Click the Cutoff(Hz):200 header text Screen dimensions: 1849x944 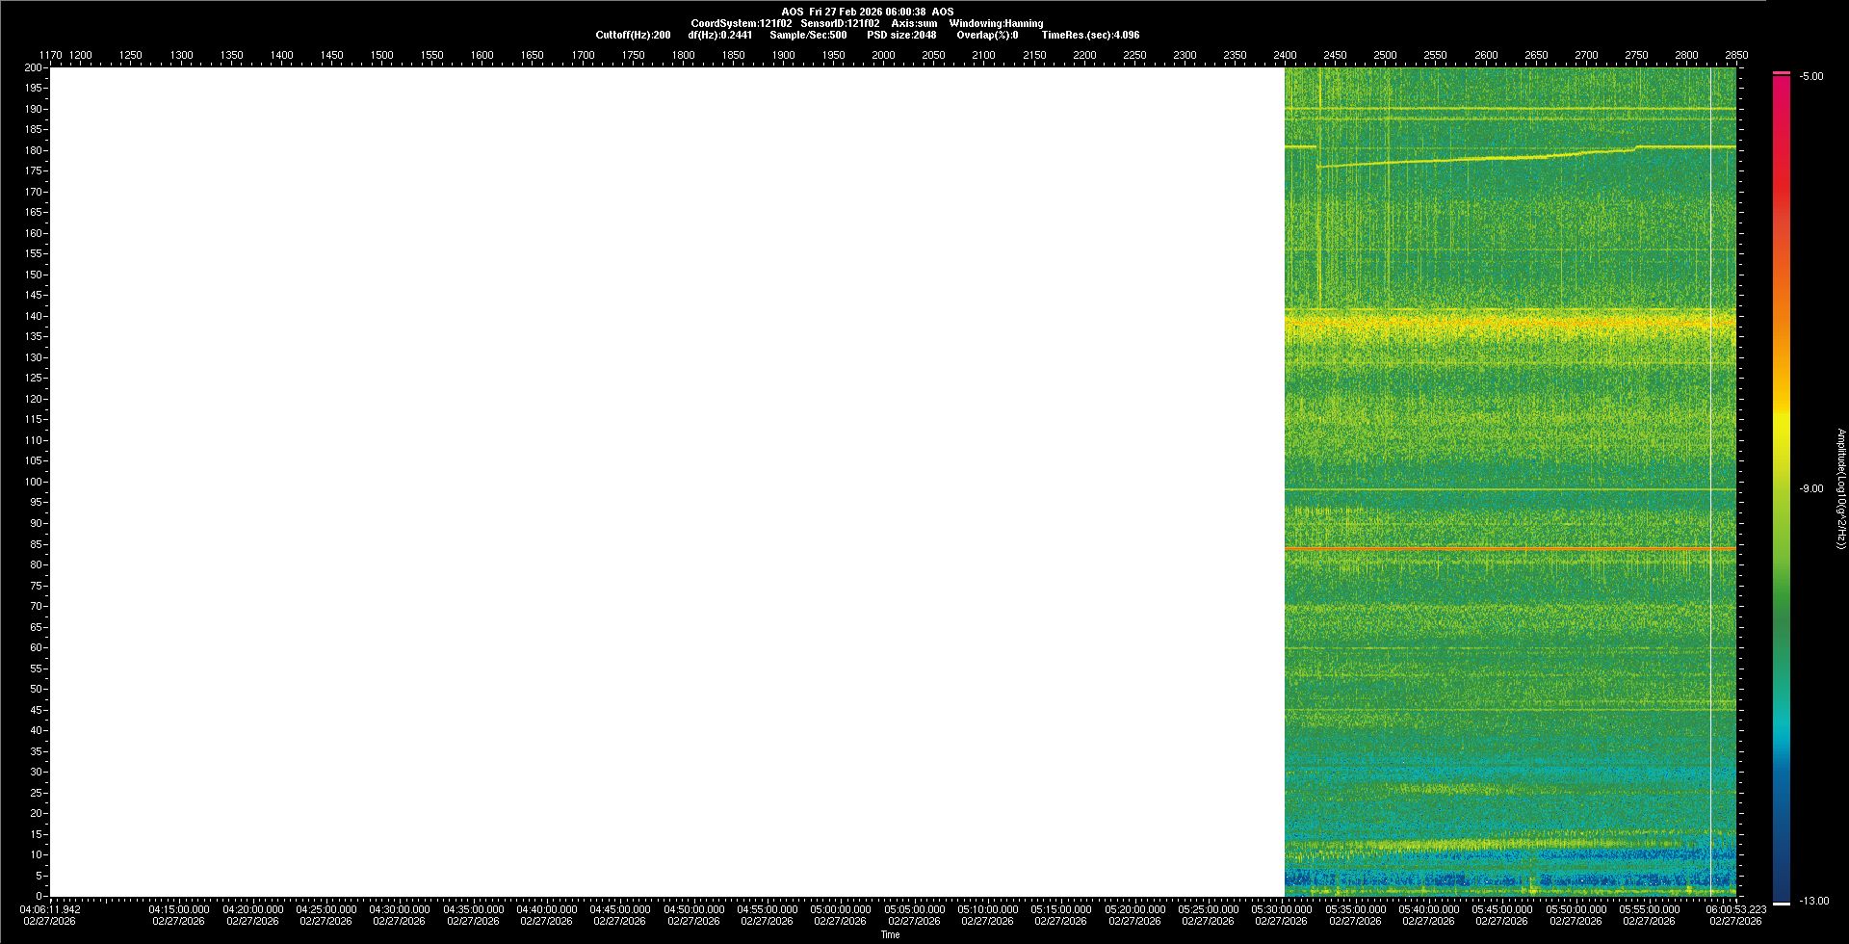coord(633,35)
